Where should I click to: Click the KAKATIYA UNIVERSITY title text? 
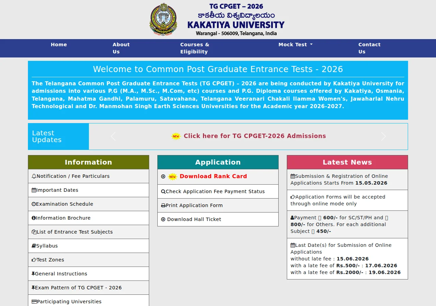(236, 25)
